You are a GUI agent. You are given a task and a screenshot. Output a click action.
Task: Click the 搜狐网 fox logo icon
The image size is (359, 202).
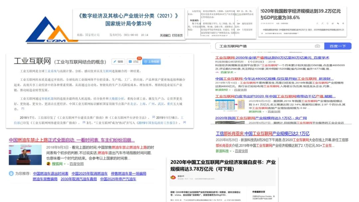pos(48,164)
